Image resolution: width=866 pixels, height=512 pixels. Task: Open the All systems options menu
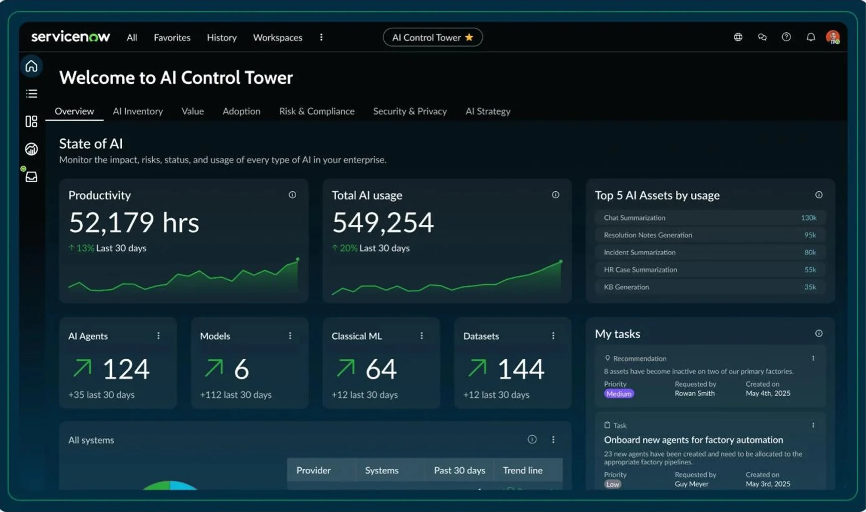553,439
